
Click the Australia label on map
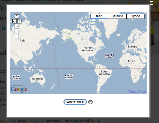click(x=38, y=79)
